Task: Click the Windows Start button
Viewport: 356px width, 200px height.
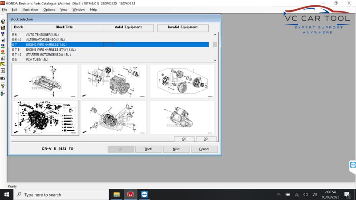Action: point(7,194)
